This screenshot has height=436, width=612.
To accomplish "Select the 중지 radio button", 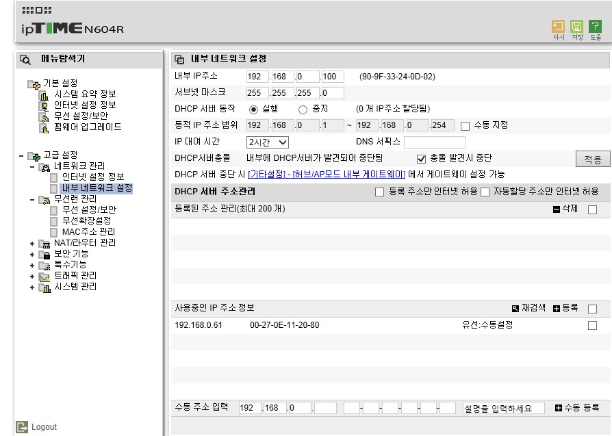I will click(303, 110).
